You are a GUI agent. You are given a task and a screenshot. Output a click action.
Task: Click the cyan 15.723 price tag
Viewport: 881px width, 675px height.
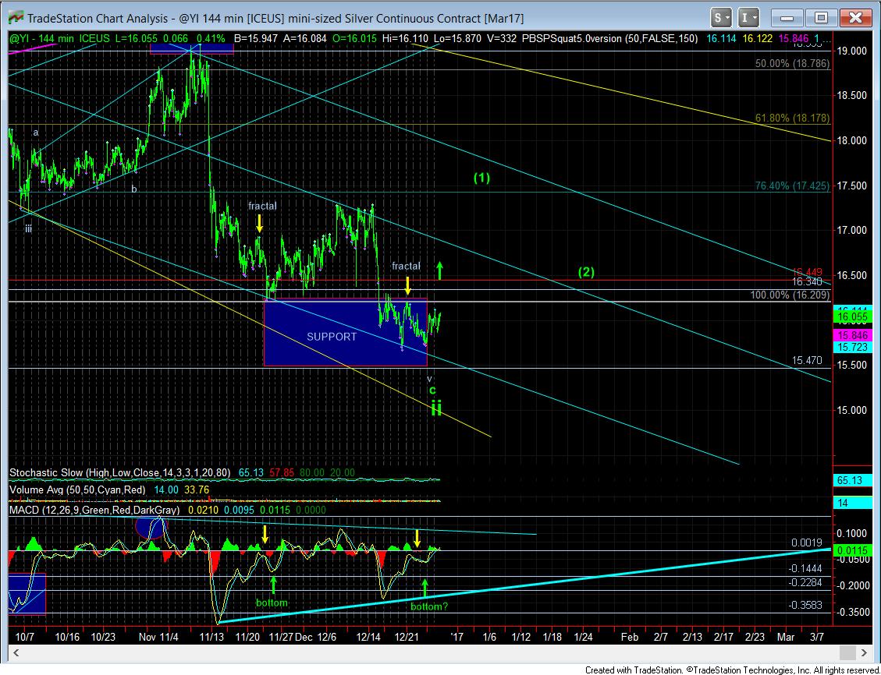(853, 348)
